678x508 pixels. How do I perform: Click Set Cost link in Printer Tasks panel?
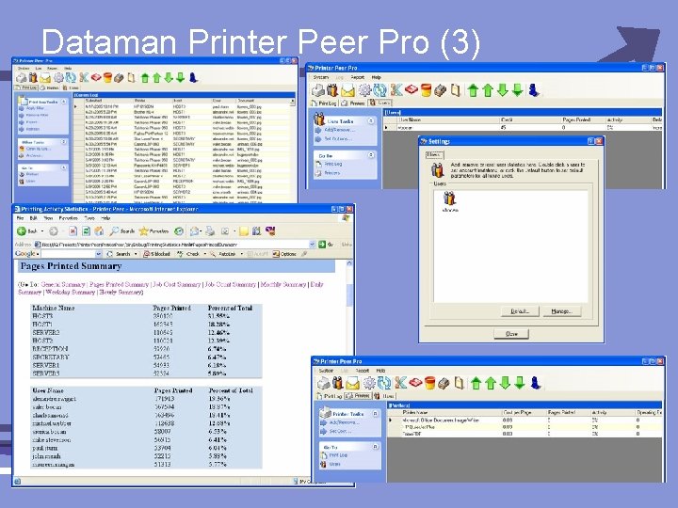(340, 431)
